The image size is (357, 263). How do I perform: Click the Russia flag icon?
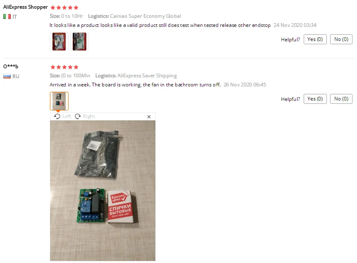(x=7, y=77)
